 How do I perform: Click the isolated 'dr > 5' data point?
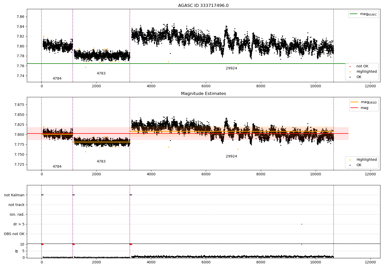click(x=302, y=224)
